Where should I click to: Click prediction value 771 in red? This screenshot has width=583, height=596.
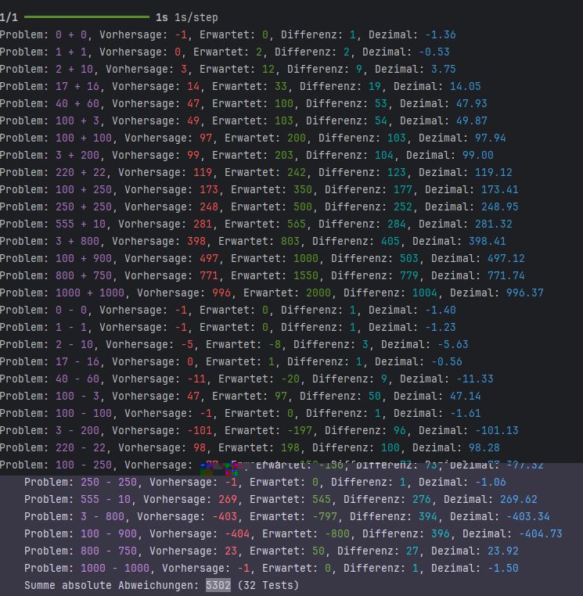(x=205, y=275)
